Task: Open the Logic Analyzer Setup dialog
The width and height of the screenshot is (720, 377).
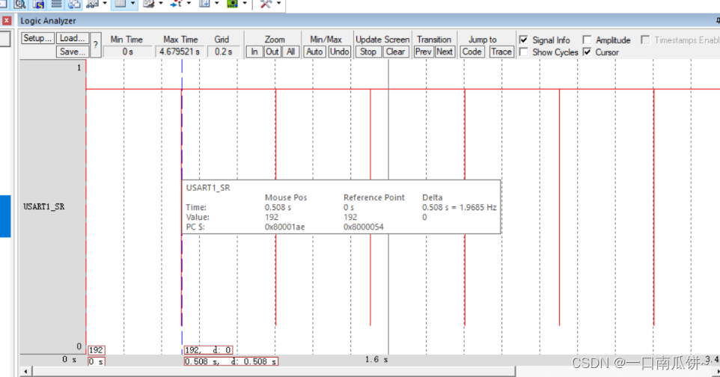Action: 37,38
